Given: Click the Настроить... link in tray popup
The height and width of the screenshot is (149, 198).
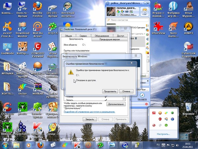Looking at the screenshot, I should point(163,134).
